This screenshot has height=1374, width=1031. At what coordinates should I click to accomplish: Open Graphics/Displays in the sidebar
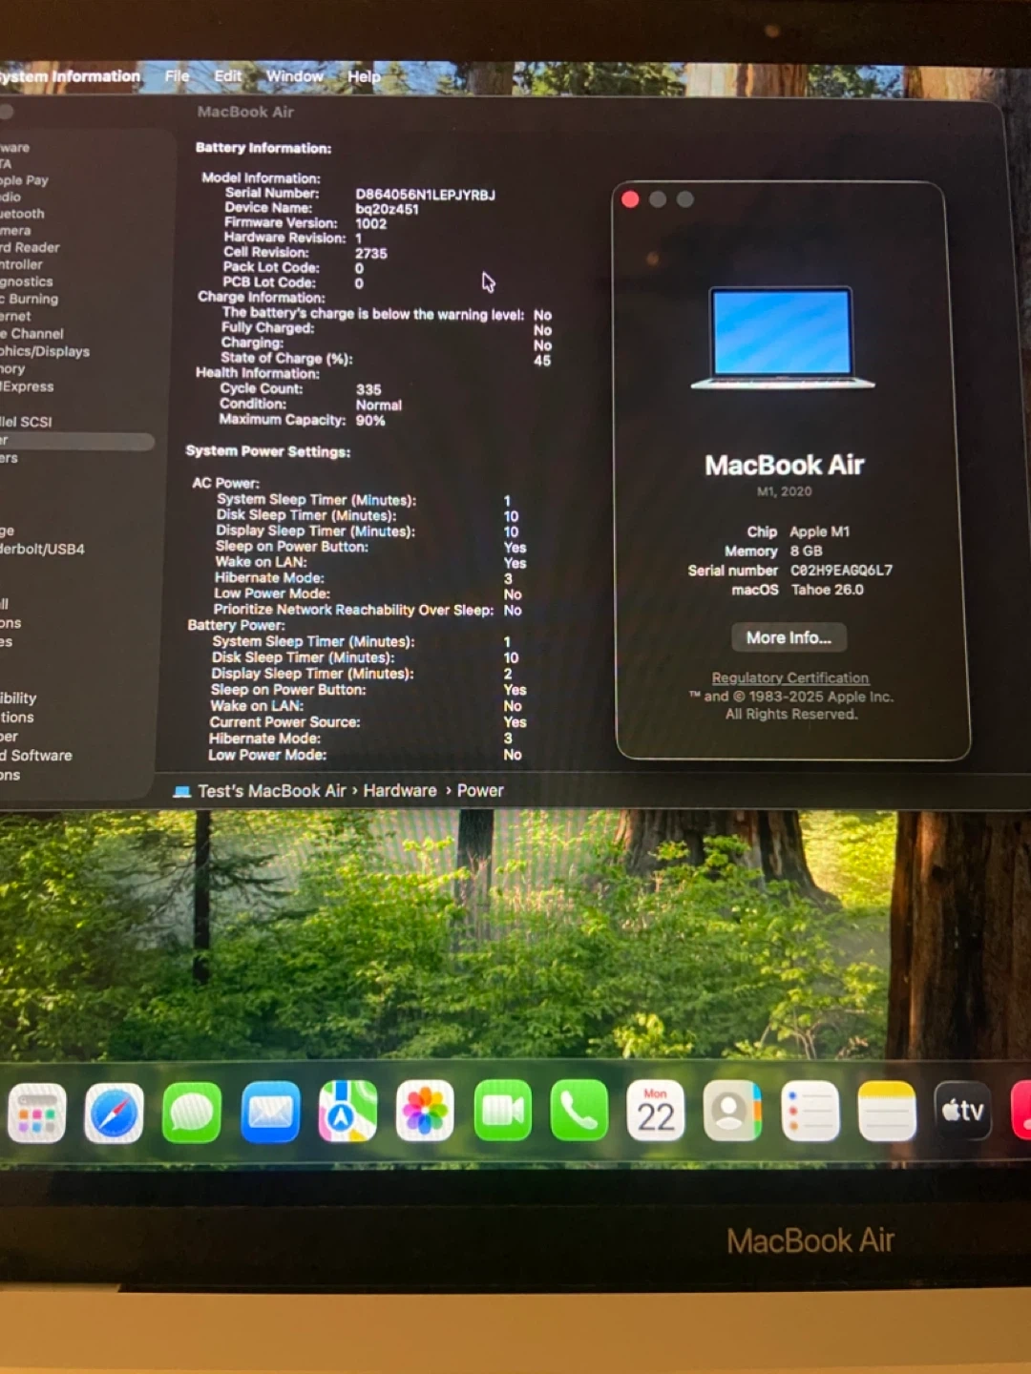pos(45,351)
